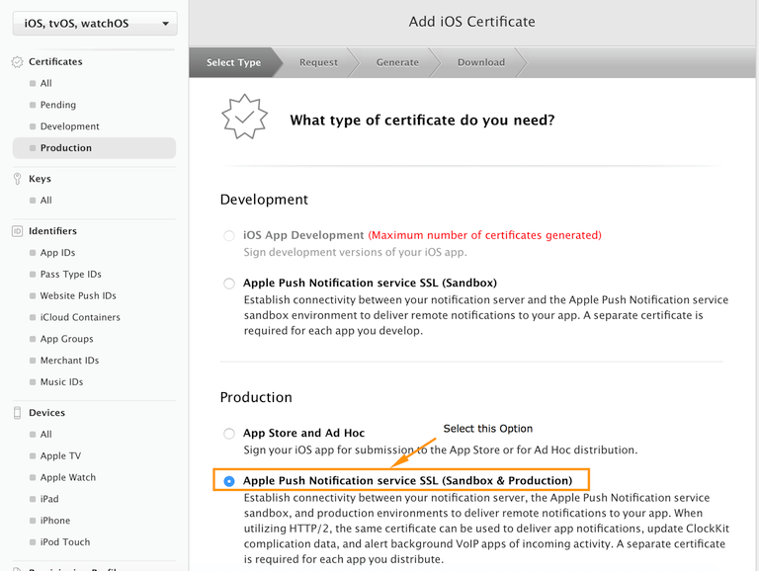Open iPhone devices list
Viewport: 759px width, 571px height.
(55, 521)
